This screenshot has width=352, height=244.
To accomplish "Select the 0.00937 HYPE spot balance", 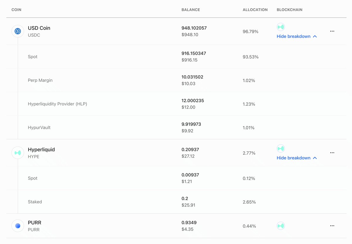I will (190, 175).
